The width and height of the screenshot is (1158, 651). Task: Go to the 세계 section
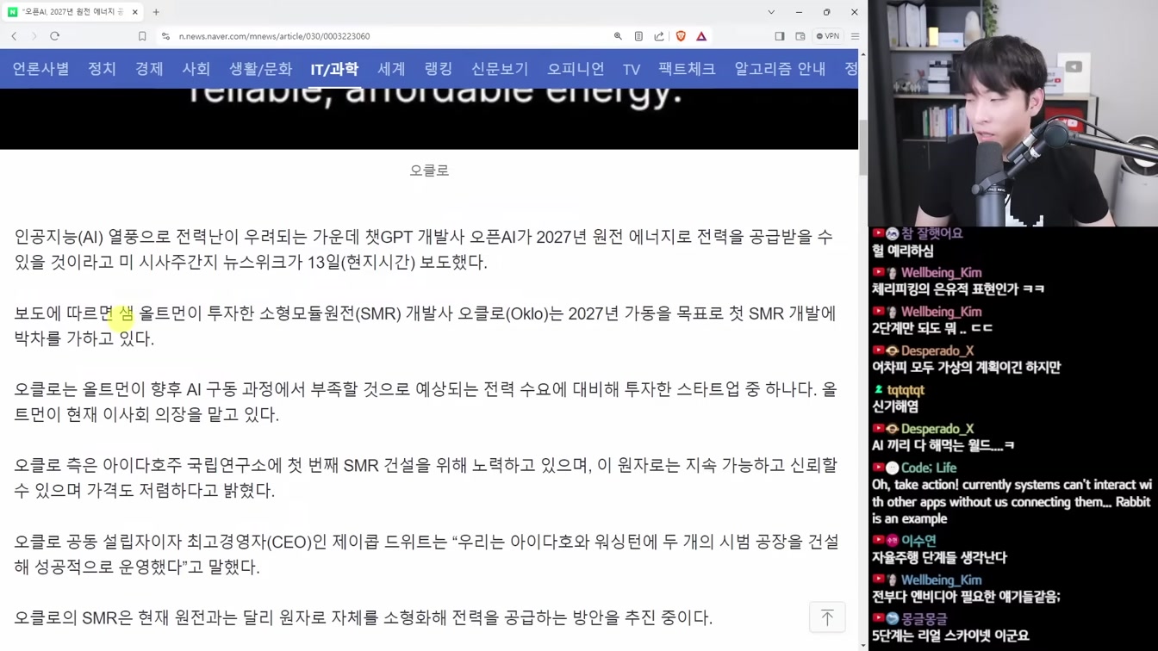[391, 69]
